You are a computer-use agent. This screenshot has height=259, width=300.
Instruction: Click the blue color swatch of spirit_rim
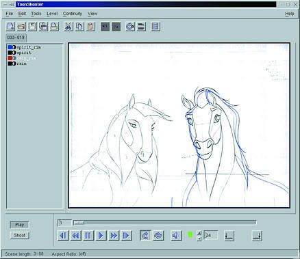(x=10, y=47)
